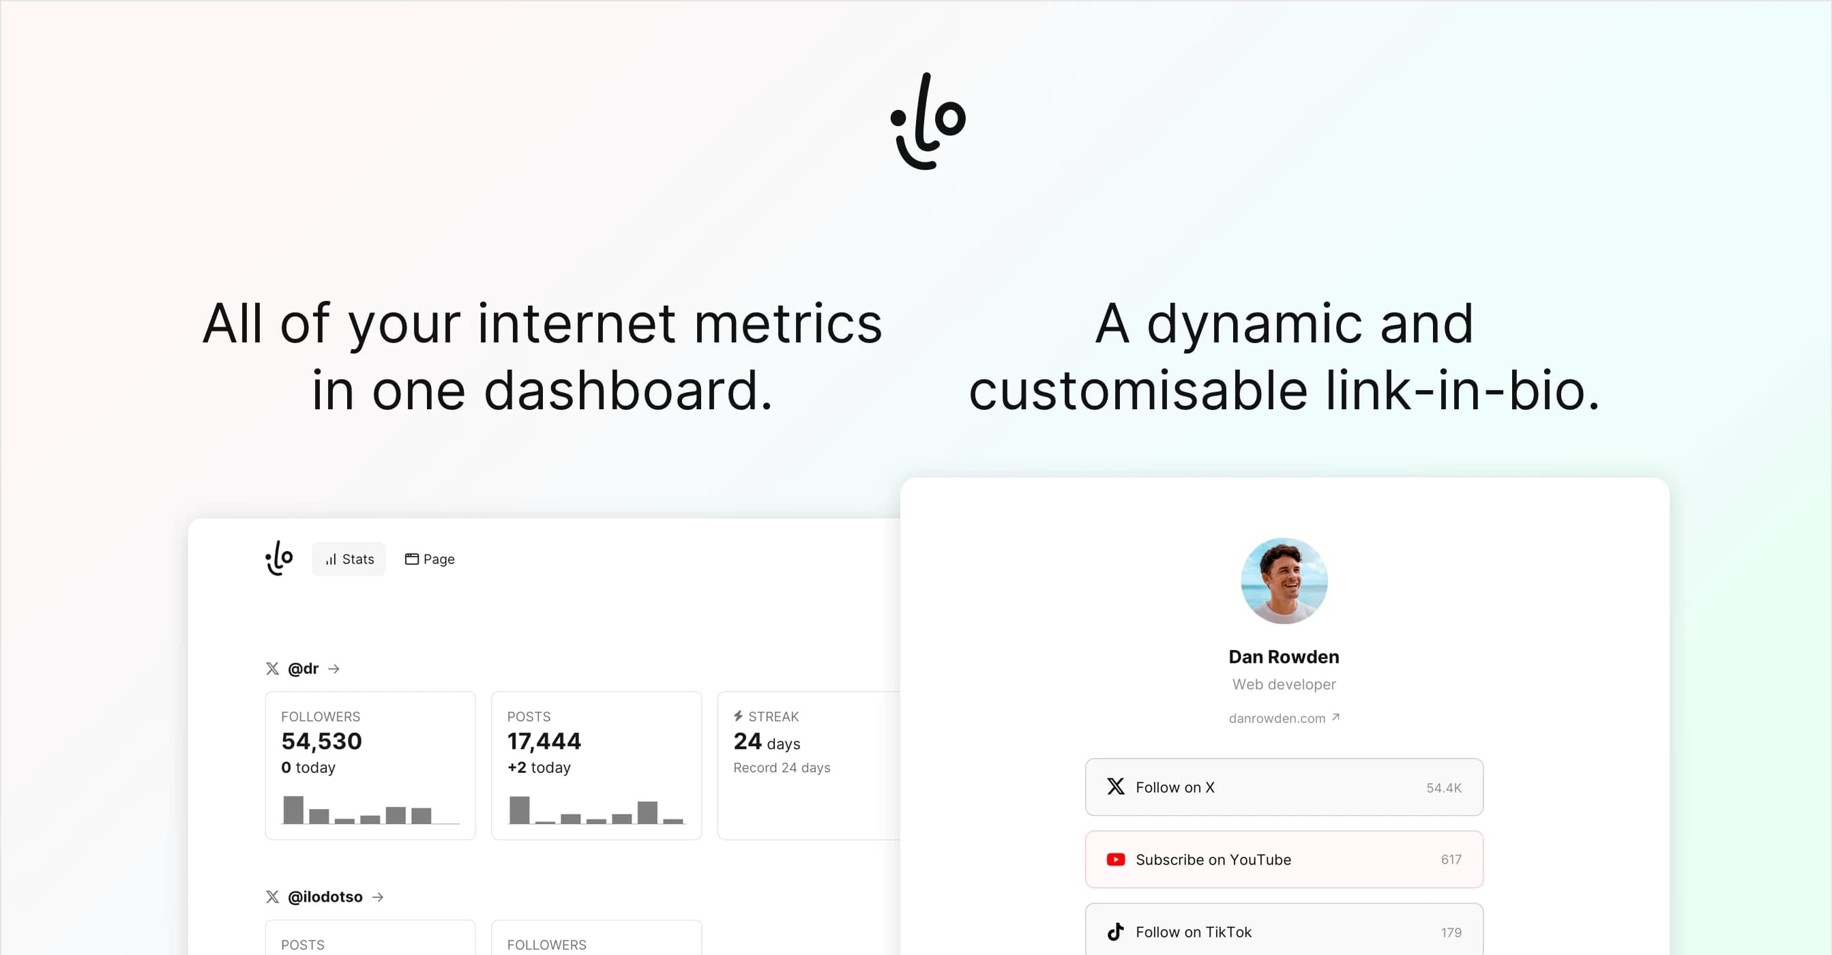
Task: Click the danrowden.com external link
Action: pyautogui.click(x=1283, y=719)
